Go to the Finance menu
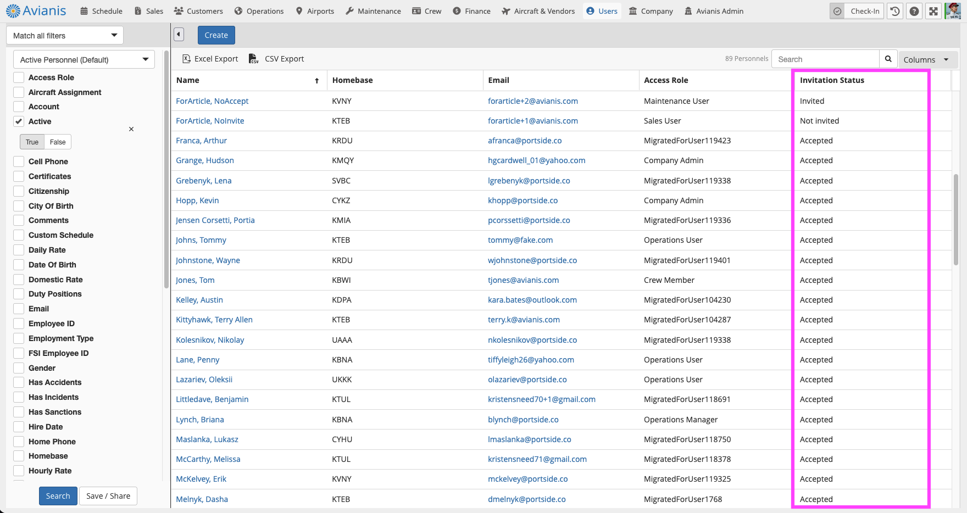Image resolution: width=967 pixels, height=513 pixels. 471,11
